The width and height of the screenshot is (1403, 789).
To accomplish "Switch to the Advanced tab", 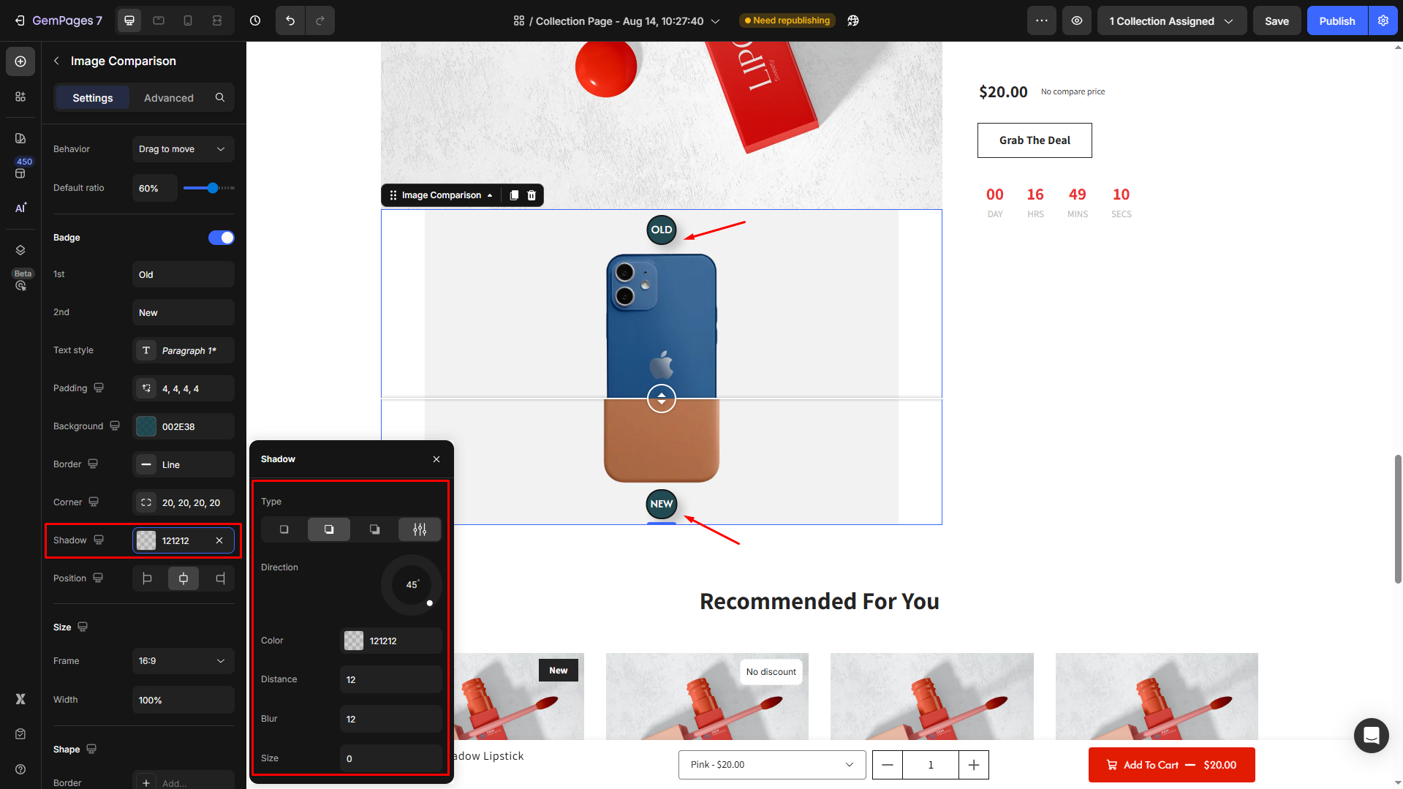I will point(169,97).
